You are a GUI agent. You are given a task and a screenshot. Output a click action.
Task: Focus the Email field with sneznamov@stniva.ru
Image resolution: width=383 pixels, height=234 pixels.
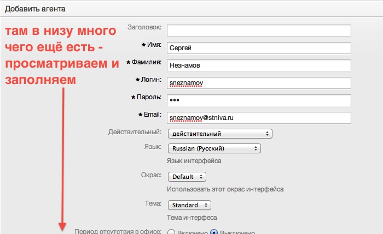point(258,118)
